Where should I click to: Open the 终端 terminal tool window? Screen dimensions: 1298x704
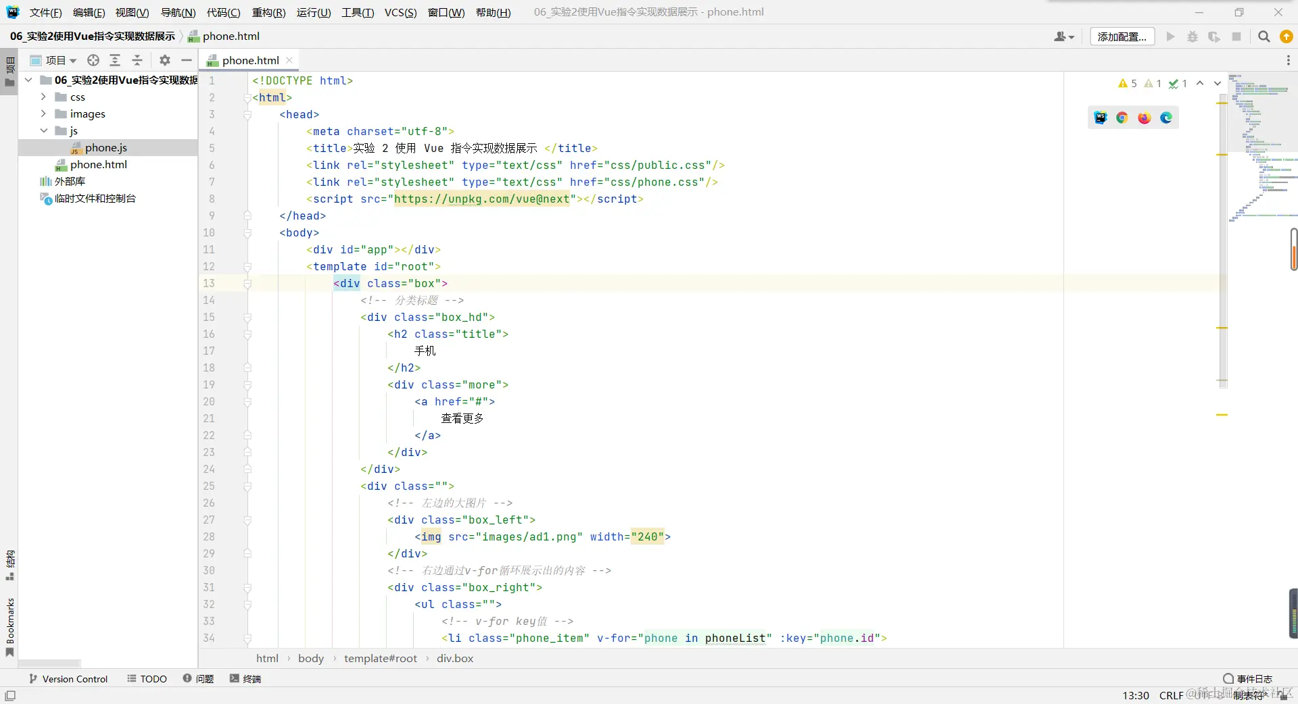coord(245,679)
